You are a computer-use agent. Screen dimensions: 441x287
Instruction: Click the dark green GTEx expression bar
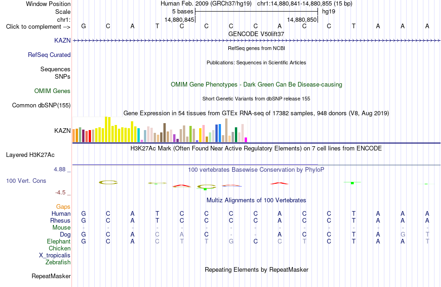click(x=236, y=135)
